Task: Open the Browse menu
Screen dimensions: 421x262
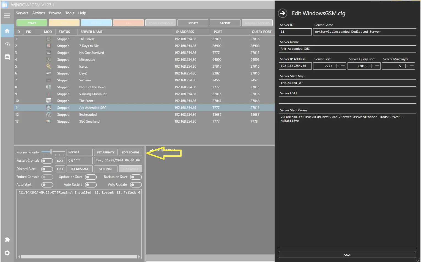Action: tap(55, 13)
